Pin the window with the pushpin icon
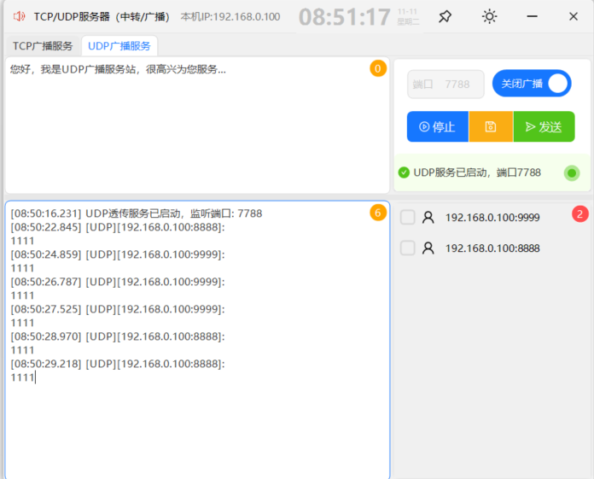The height and width of the screenshot is (479, 594). click(445, 16)
